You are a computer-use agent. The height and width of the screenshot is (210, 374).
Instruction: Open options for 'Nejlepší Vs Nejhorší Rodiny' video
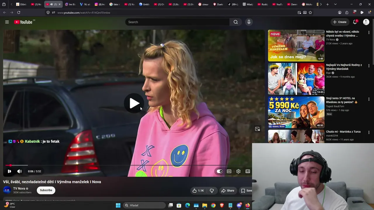tap(369, 66)
